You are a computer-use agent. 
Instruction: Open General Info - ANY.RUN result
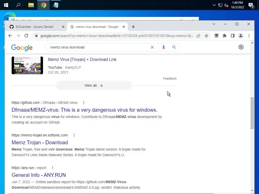coord(39,175)
